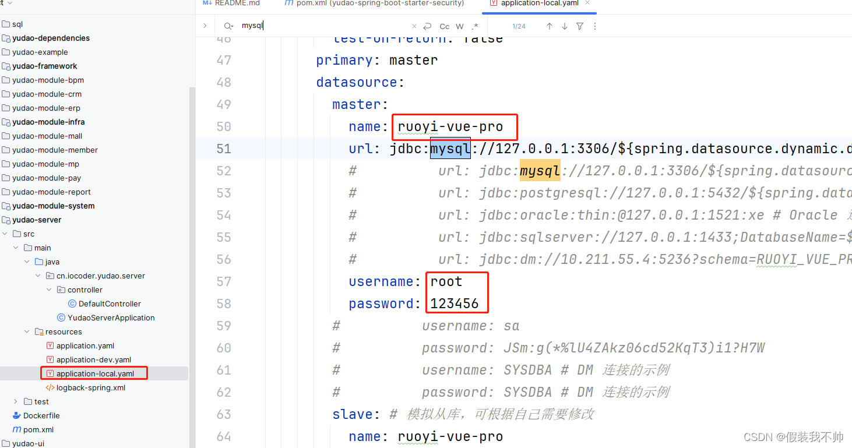Click the project tree vertical scrollbar

coord(192,268)
